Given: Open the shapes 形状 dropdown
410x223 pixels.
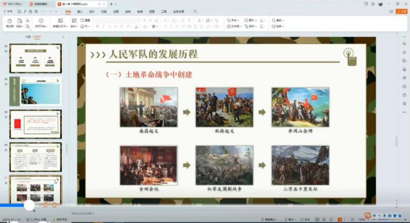Looking at the screenshot, I should coord(233,20).
